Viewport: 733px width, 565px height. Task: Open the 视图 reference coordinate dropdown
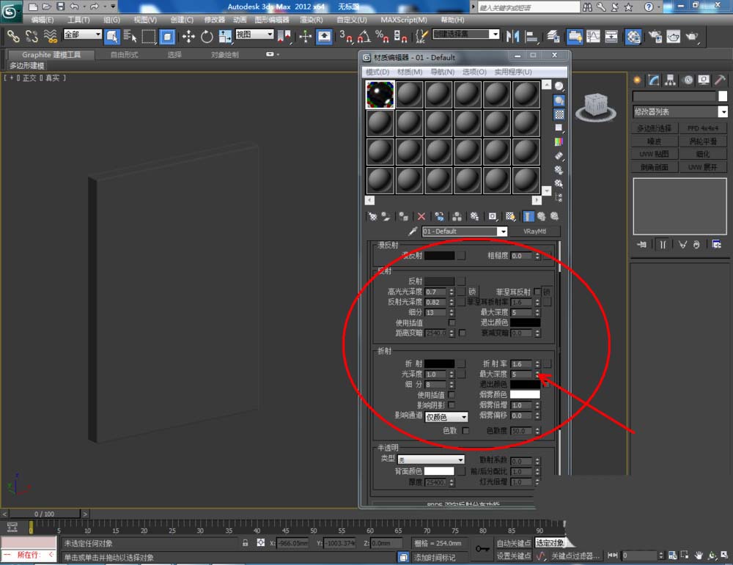pyautogui.click(x=254, y=34)
